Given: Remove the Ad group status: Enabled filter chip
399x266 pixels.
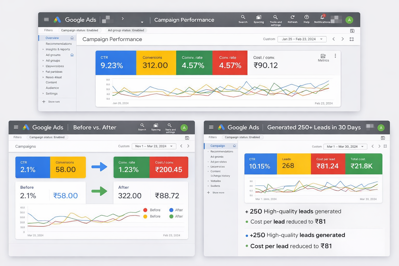Looking at the screenshot, I should (126, 30).
